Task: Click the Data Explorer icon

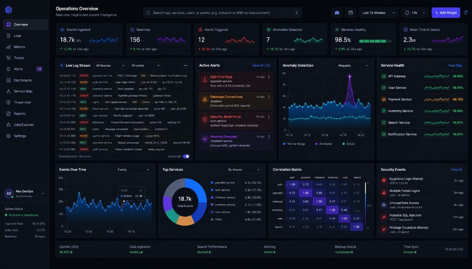Action: pyautogui.click(x=8, y=125)
